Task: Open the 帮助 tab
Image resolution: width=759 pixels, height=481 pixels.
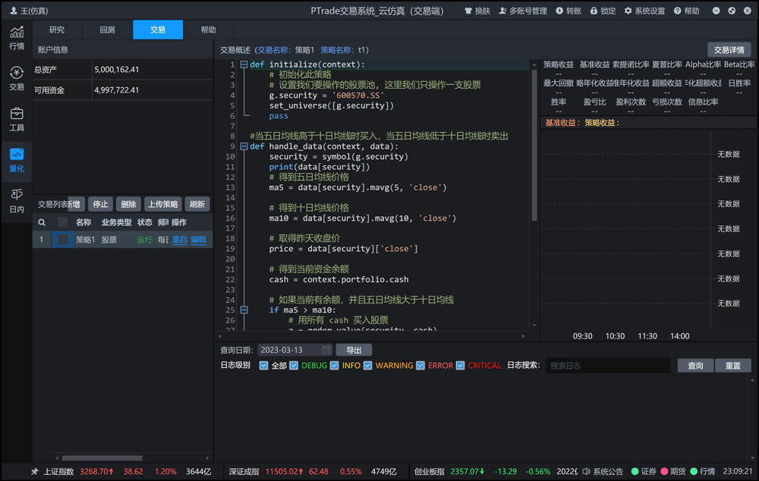Action: (x=208, y=30)
